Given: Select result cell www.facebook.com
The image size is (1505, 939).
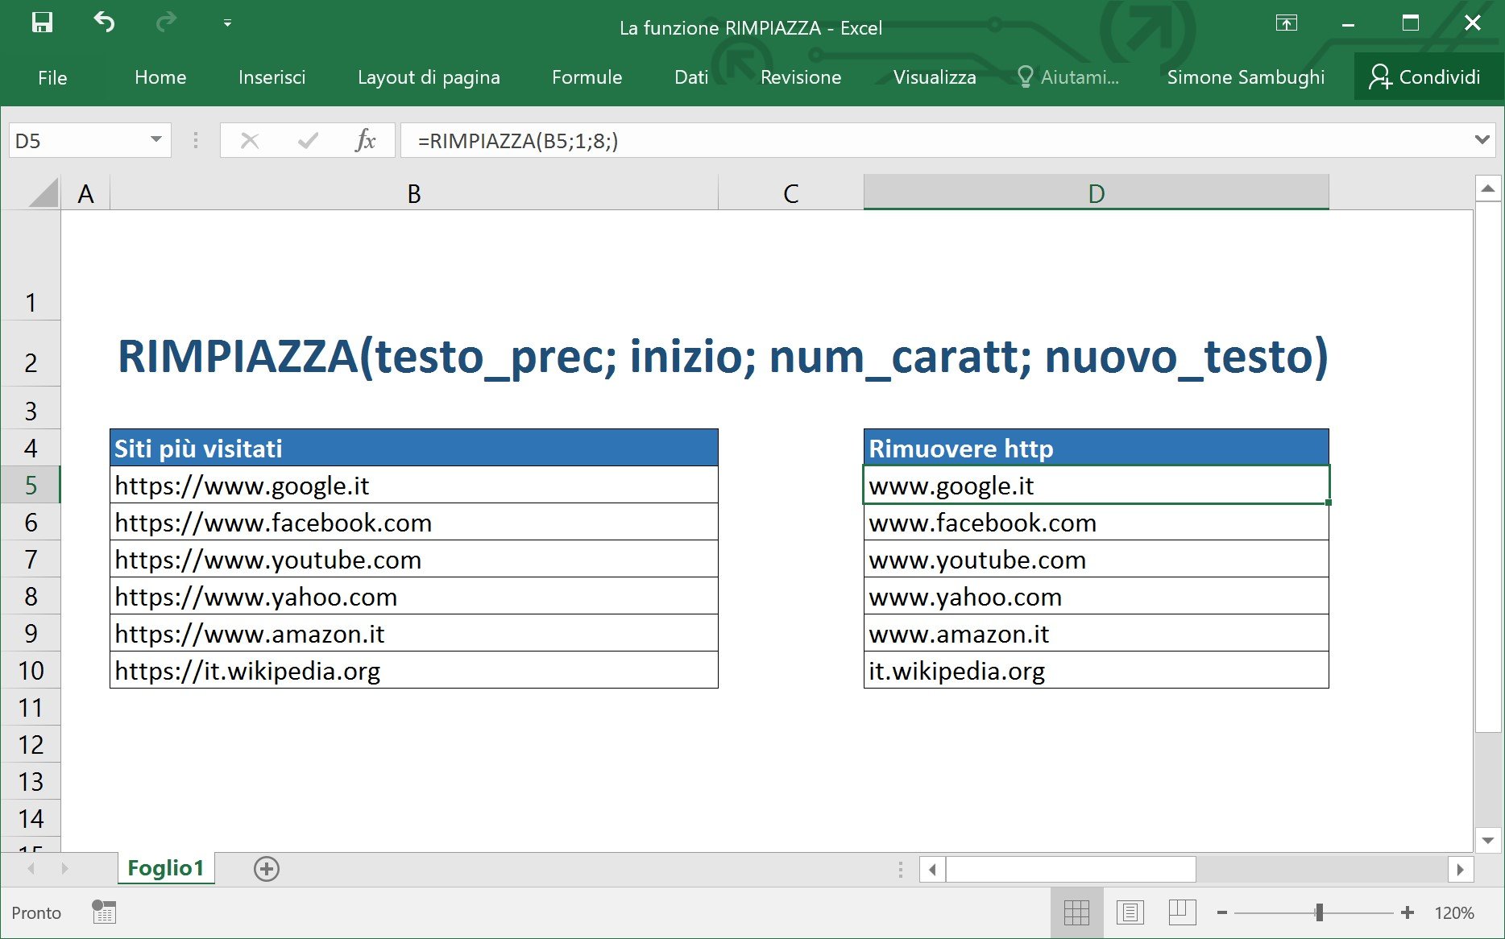Looking at the screenshot, I should click(x=1097, y=522).
